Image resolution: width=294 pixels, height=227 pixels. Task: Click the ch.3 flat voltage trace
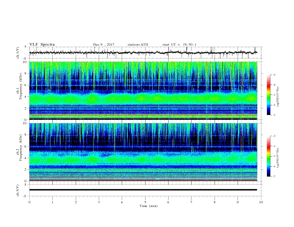(x=143, y=190)
